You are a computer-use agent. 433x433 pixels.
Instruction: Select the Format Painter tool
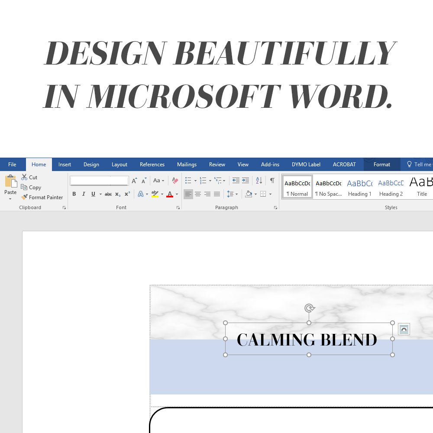click(42, 197)
